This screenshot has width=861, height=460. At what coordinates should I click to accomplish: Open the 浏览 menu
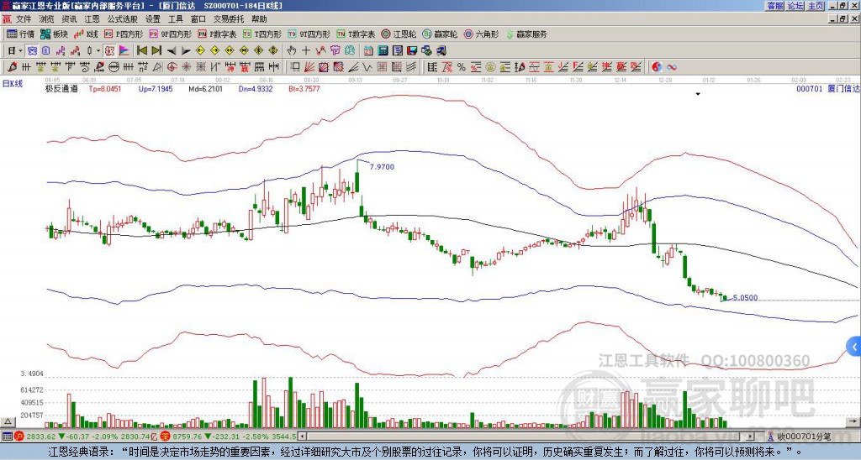[x=47, y=19]
